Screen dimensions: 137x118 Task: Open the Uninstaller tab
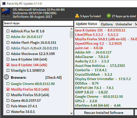click(x=124, y=24)
